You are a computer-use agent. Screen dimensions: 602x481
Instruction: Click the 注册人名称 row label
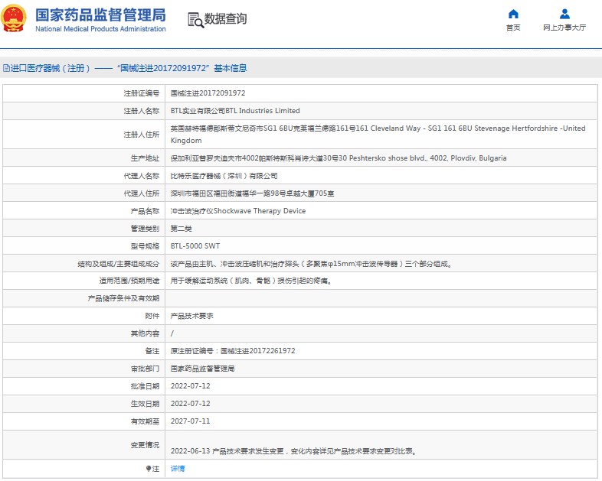[141, 111]
